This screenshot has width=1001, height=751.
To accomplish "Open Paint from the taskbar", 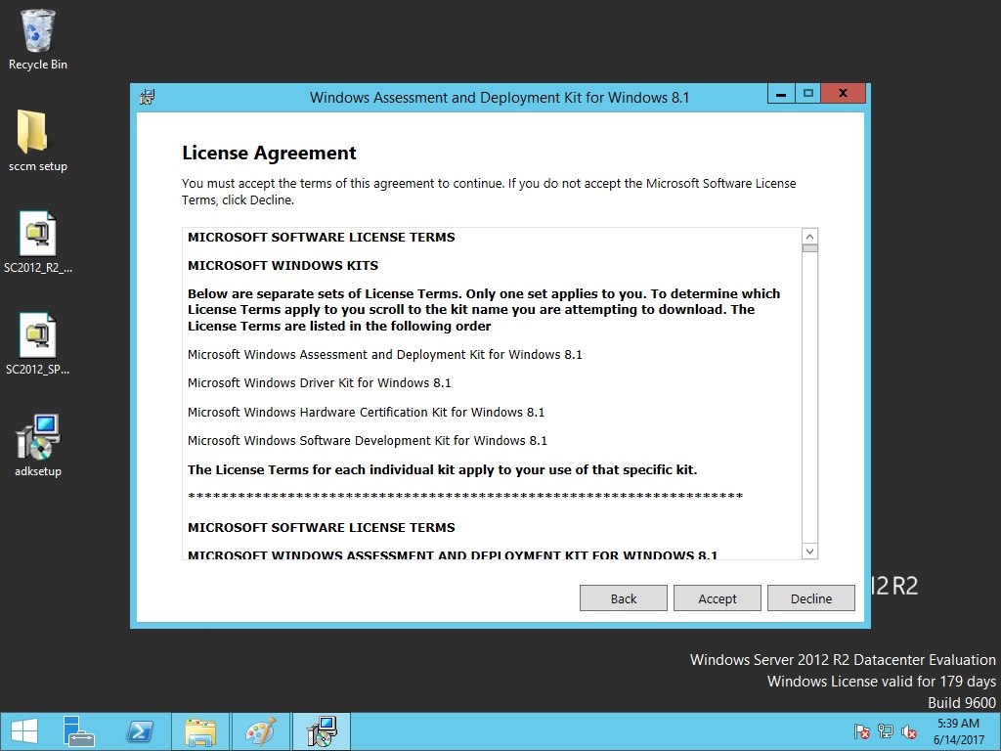I will [260, 731].
